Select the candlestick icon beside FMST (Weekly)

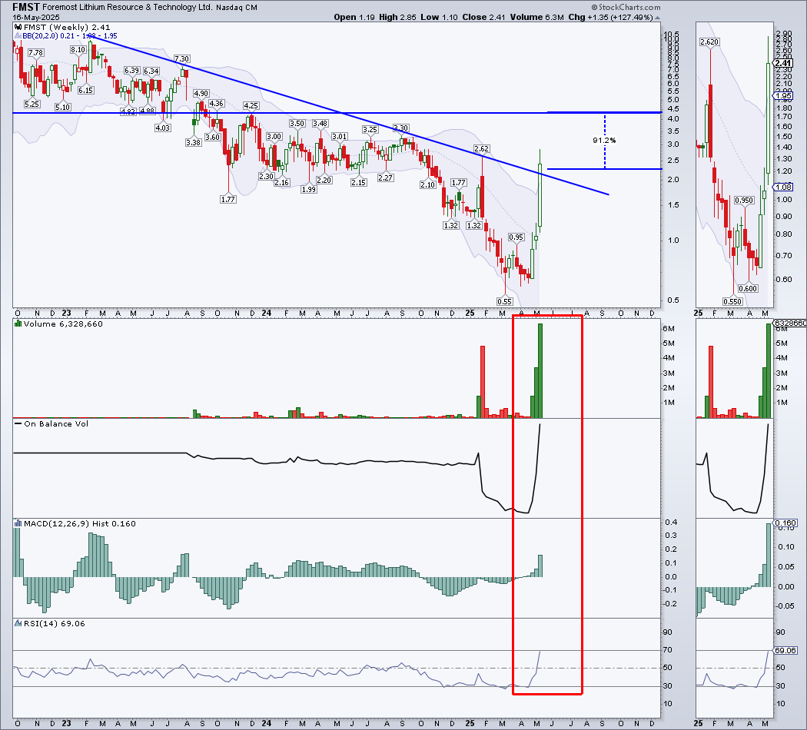17,26
